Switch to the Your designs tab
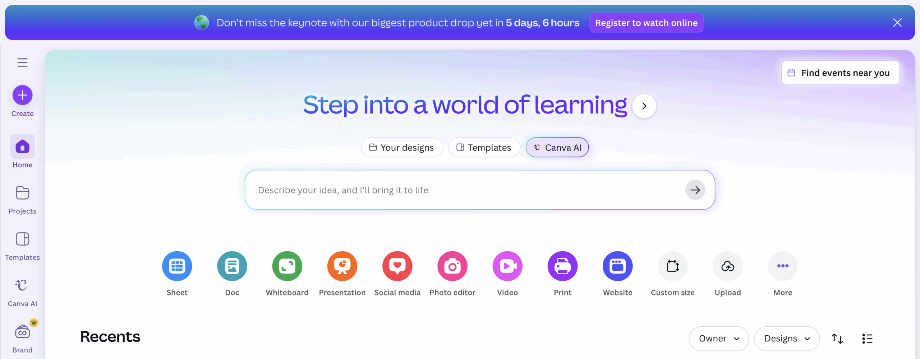920x359 pixels. [x=402, y=148]
